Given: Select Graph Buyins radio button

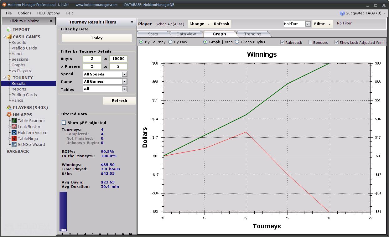Looking at the screenshot, I should (237, 42).
